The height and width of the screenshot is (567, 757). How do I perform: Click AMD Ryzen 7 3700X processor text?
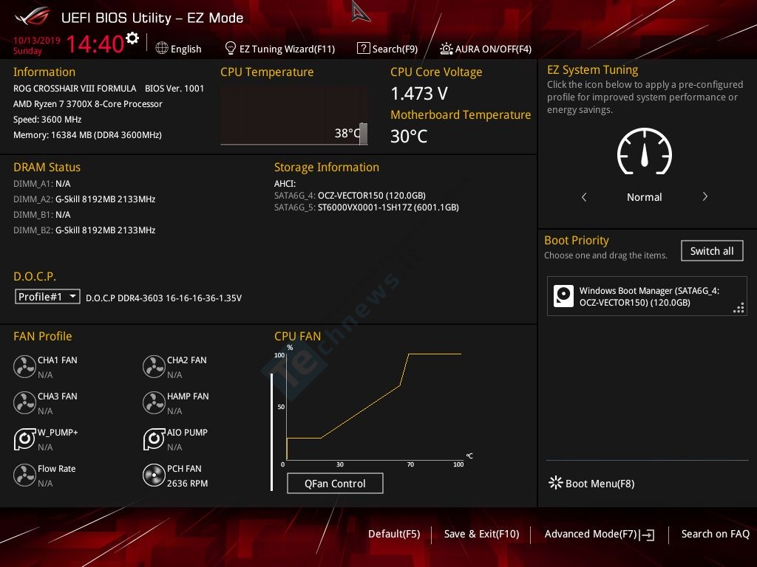coord(88,103)
